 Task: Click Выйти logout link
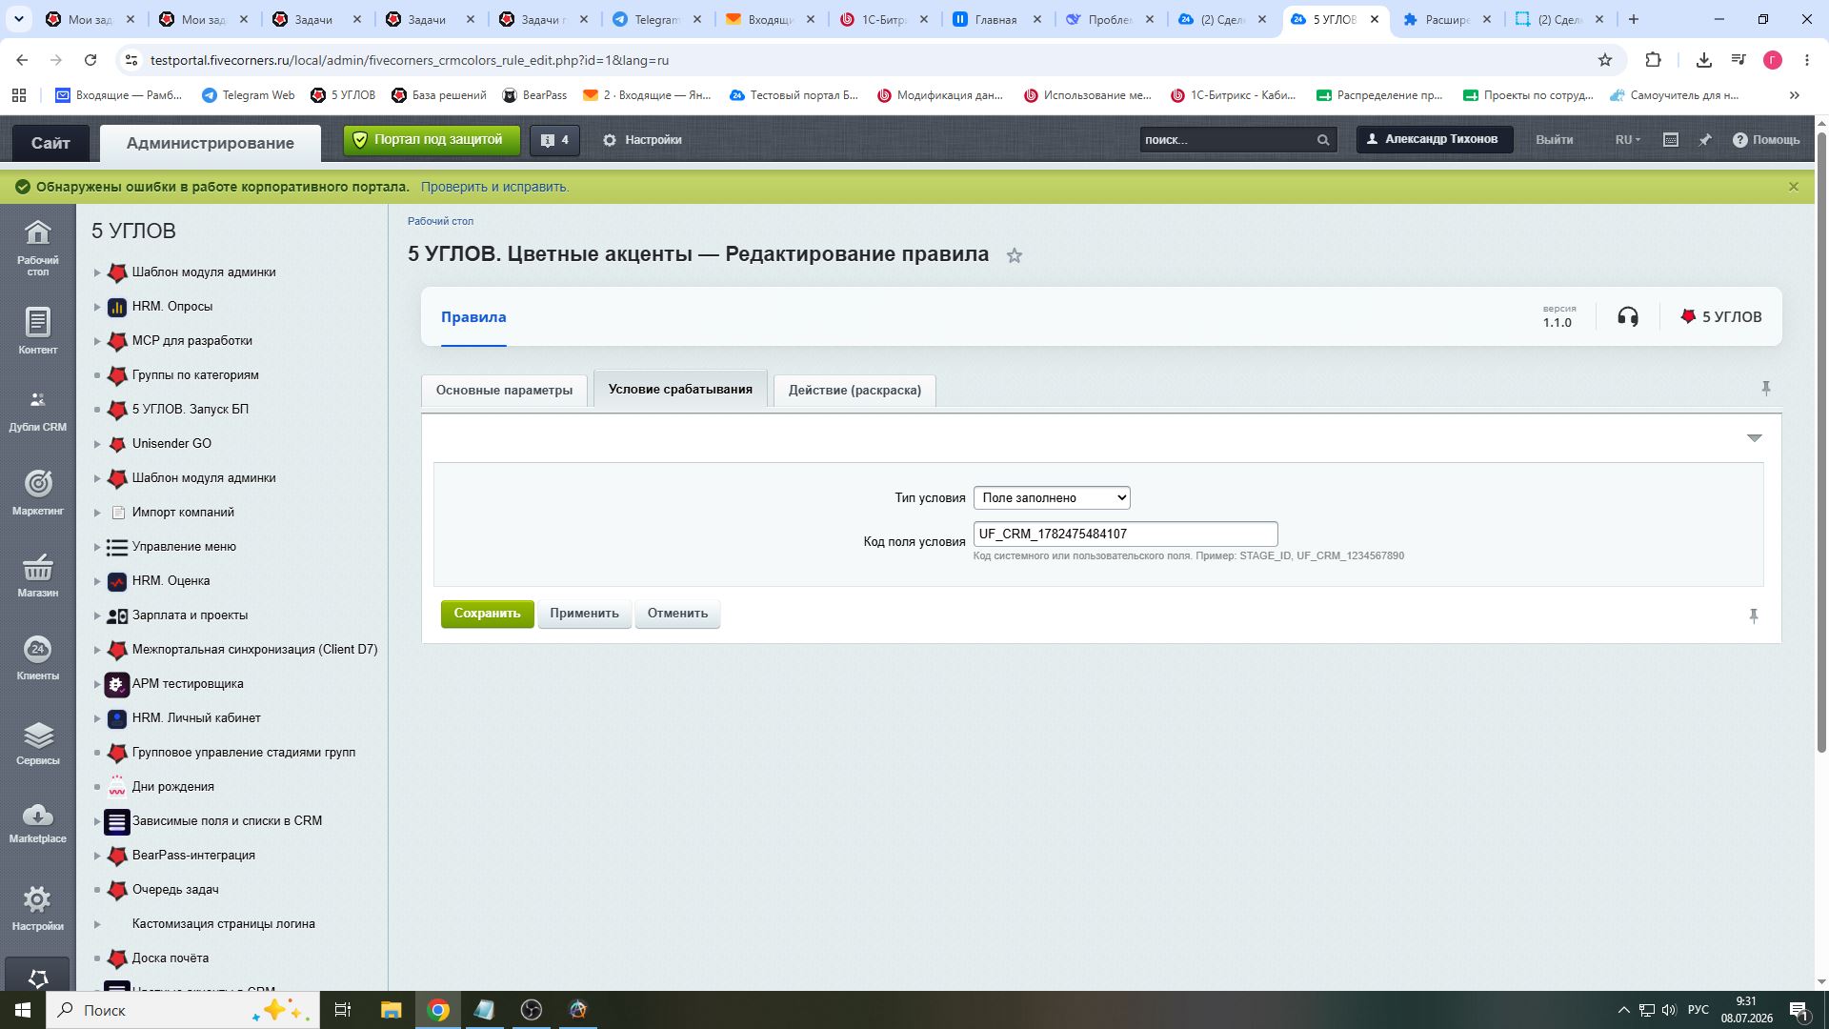coord(1554,140)
